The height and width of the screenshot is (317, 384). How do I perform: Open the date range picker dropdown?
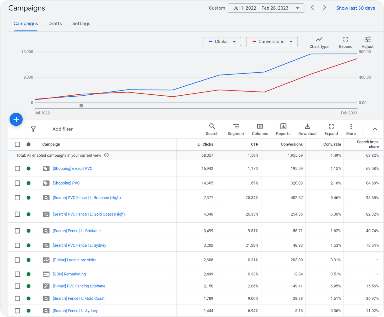pyautogui.click(x=266, y=8)
